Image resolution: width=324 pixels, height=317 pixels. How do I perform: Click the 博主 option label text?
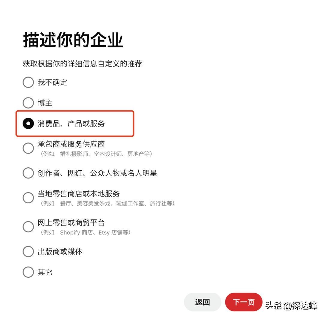[x=45, y=103]
